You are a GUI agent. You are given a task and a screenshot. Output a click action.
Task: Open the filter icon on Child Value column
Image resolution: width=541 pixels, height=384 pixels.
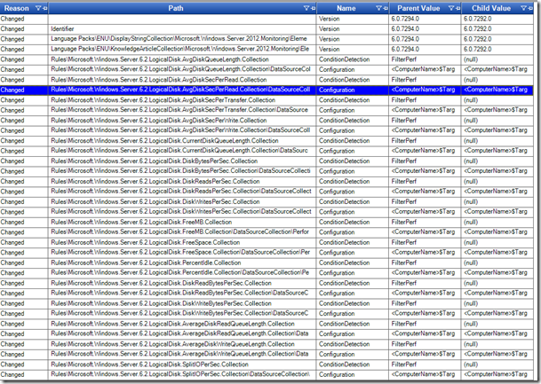pyautogui.click(x=523, y=8)
